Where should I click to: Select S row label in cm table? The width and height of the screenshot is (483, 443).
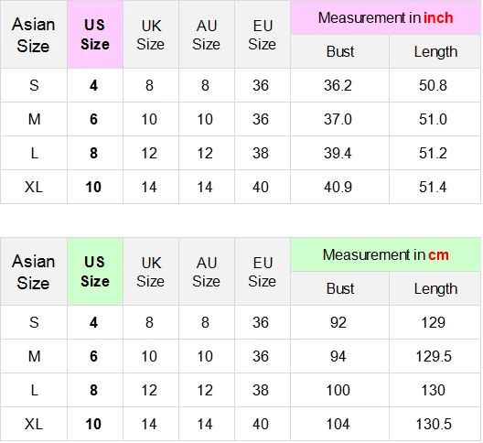(34, 322)
